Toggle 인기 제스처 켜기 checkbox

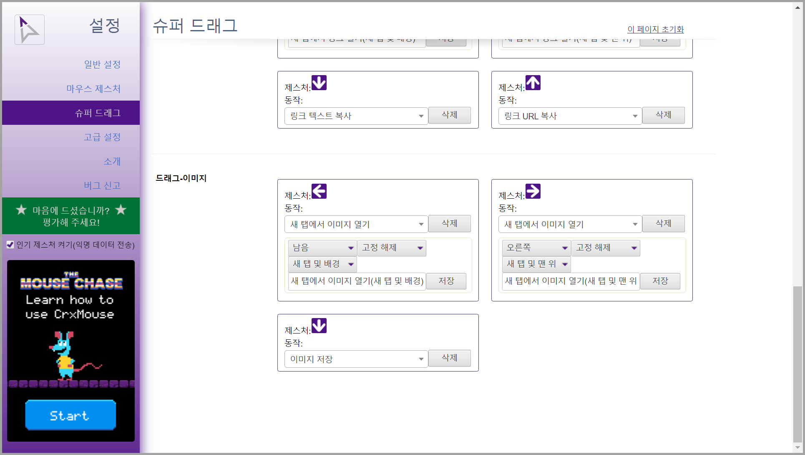(x=10, y=245)
